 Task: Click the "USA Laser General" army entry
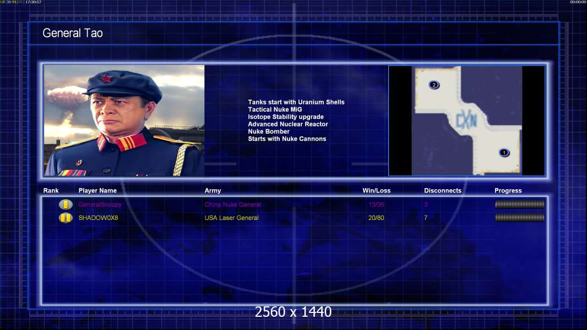tap(231, 217)
